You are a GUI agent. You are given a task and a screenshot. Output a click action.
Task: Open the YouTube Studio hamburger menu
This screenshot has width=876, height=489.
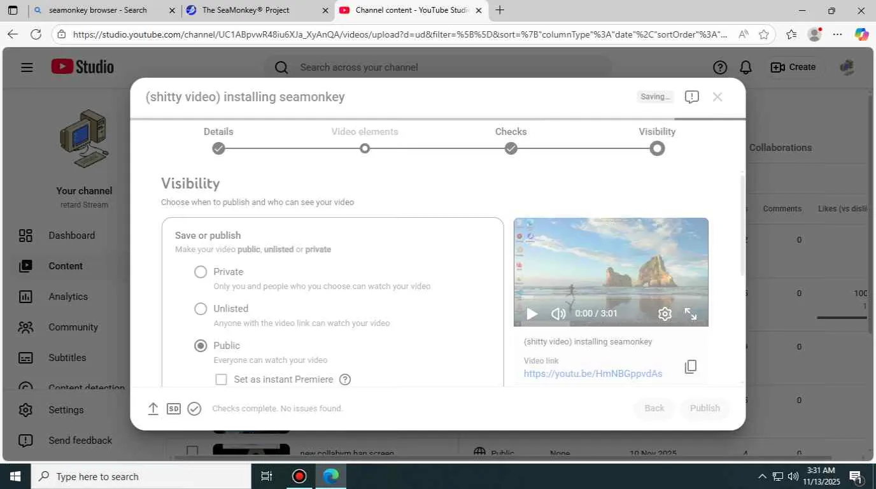click(27, 67)
